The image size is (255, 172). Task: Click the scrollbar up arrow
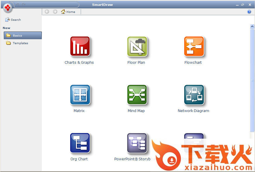point(252,26)
